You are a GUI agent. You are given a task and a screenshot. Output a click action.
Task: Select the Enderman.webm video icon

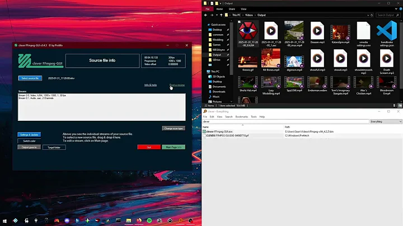[317, 82]
